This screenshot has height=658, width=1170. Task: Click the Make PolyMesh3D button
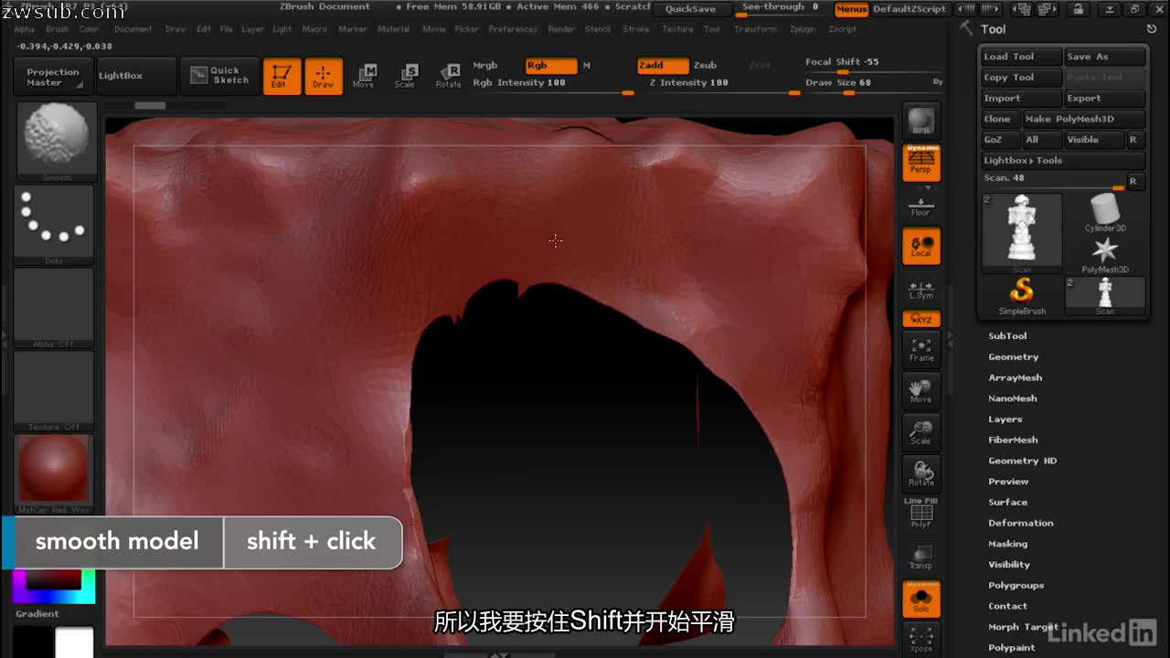(1081, 119)
